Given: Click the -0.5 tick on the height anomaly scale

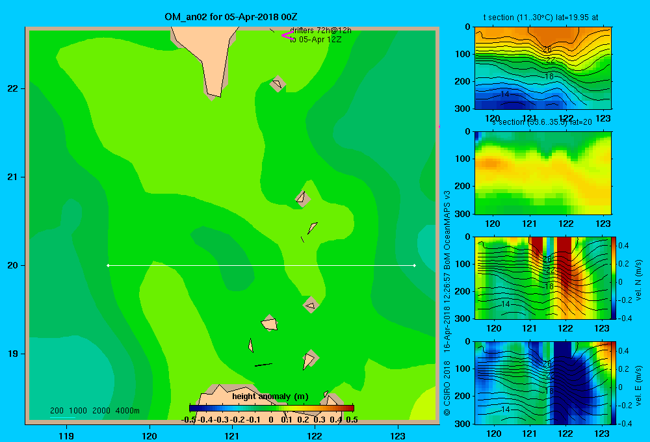Looking at the screenshot, I should [188, 420].
